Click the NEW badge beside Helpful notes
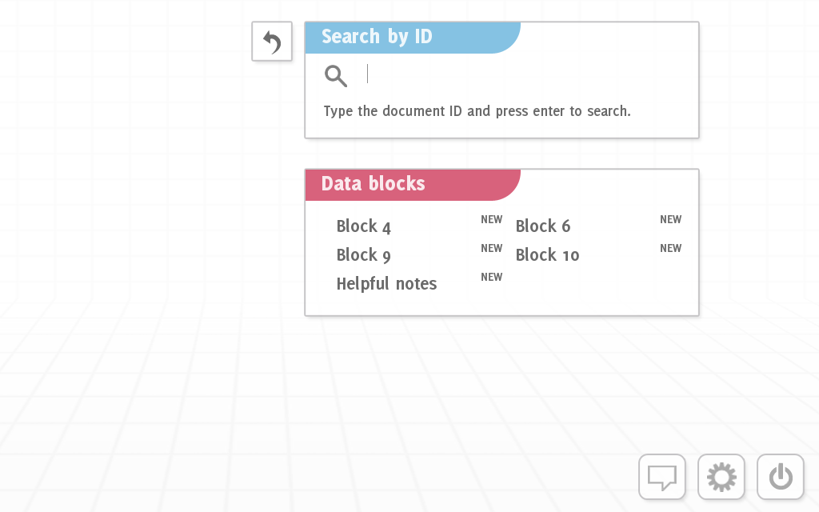 point(491,276)
